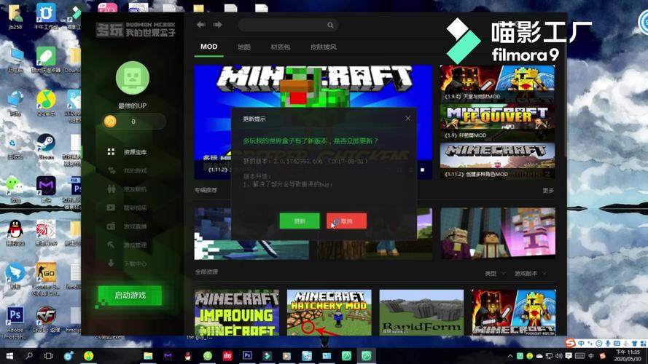Expand the 类型 type dropdown

click(x=495, y=273)
